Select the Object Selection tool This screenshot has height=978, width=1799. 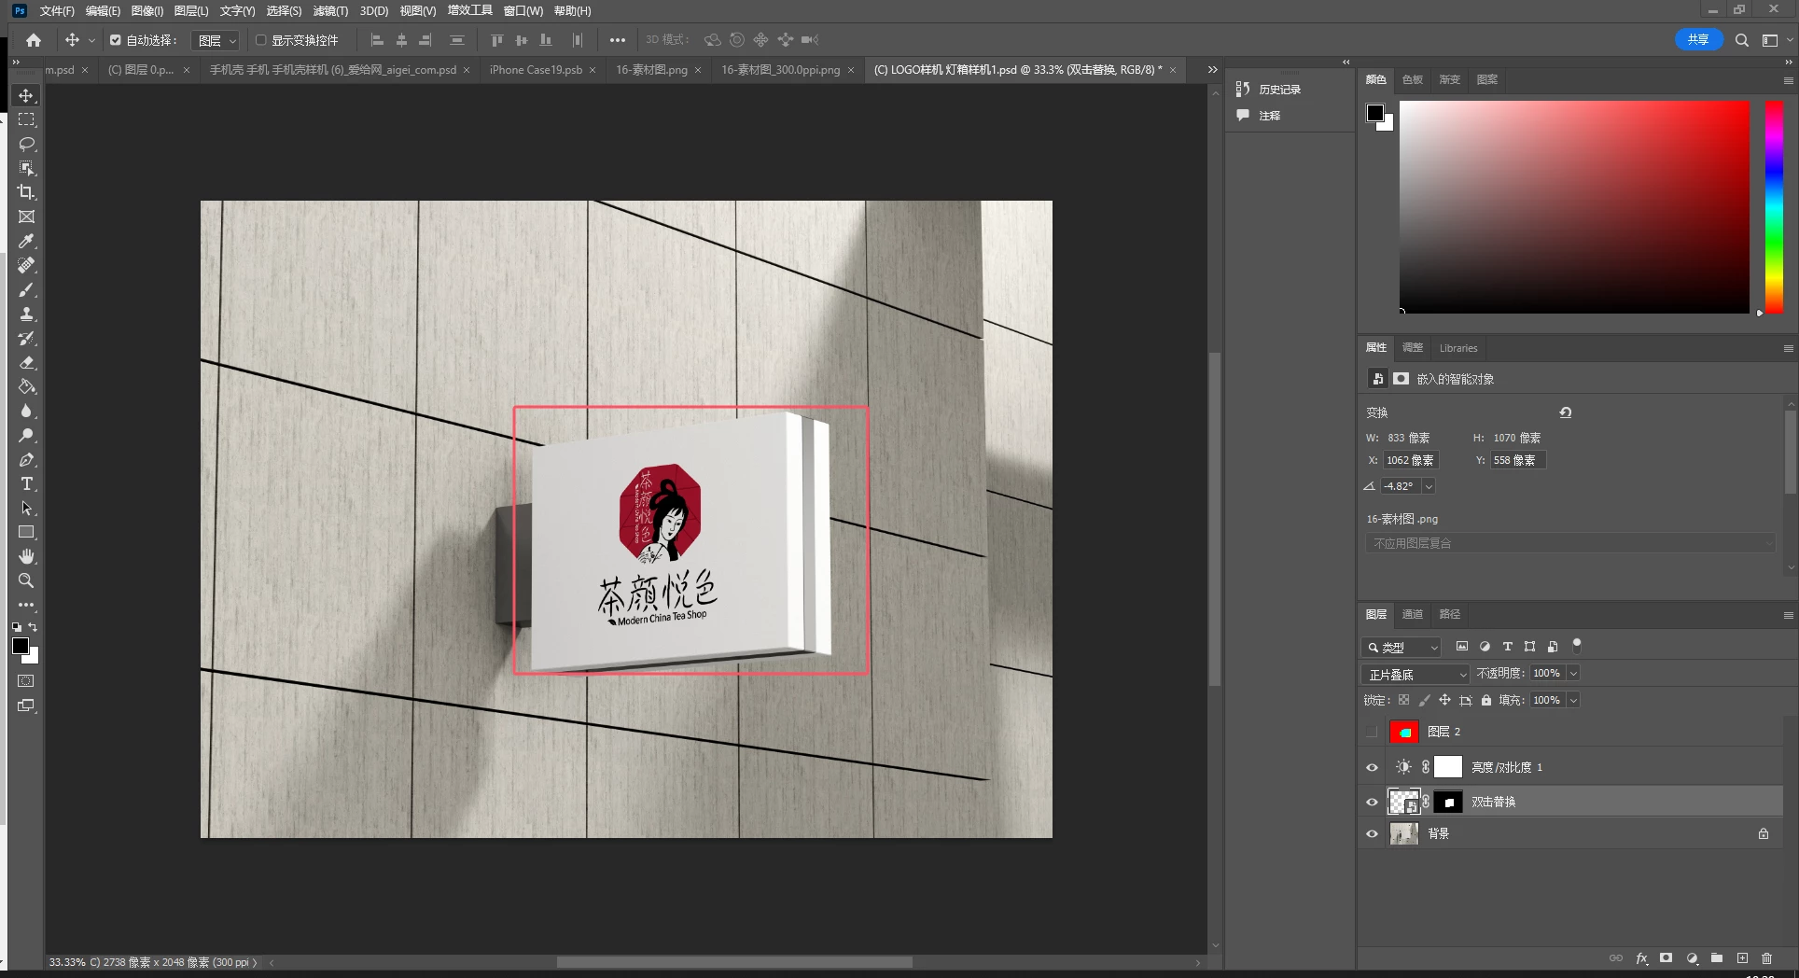point(26,168)
